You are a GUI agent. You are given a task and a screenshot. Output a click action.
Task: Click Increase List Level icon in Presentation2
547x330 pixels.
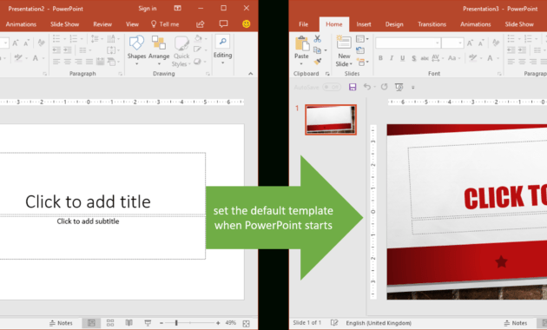68,49
